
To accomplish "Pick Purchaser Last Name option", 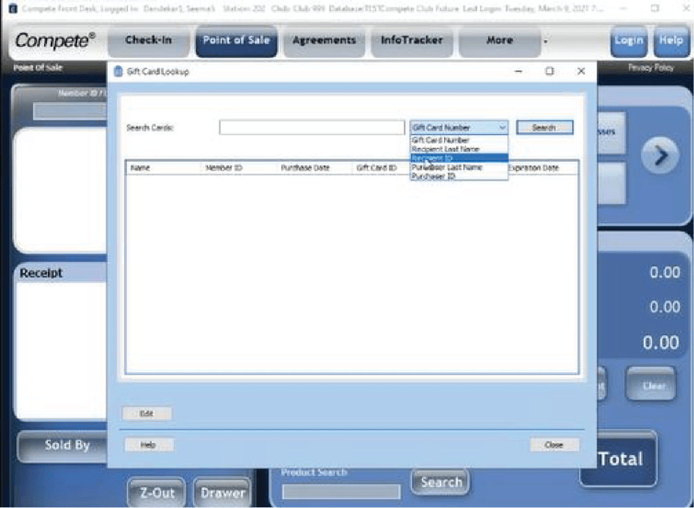I will coord(459,167).
